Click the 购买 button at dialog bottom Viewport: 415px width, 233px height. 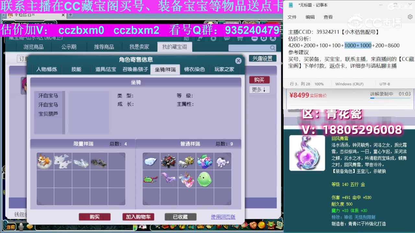pos(95,217)
